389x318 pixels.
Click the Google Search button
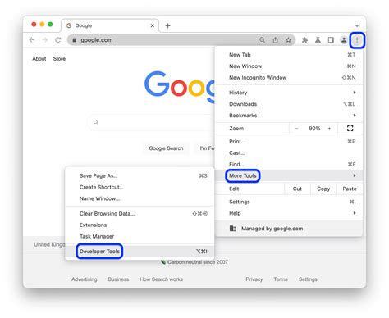[x=166, y=148]
